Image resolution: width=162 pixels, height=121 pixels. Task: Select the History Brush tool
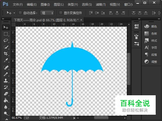(x=6, y=87)
